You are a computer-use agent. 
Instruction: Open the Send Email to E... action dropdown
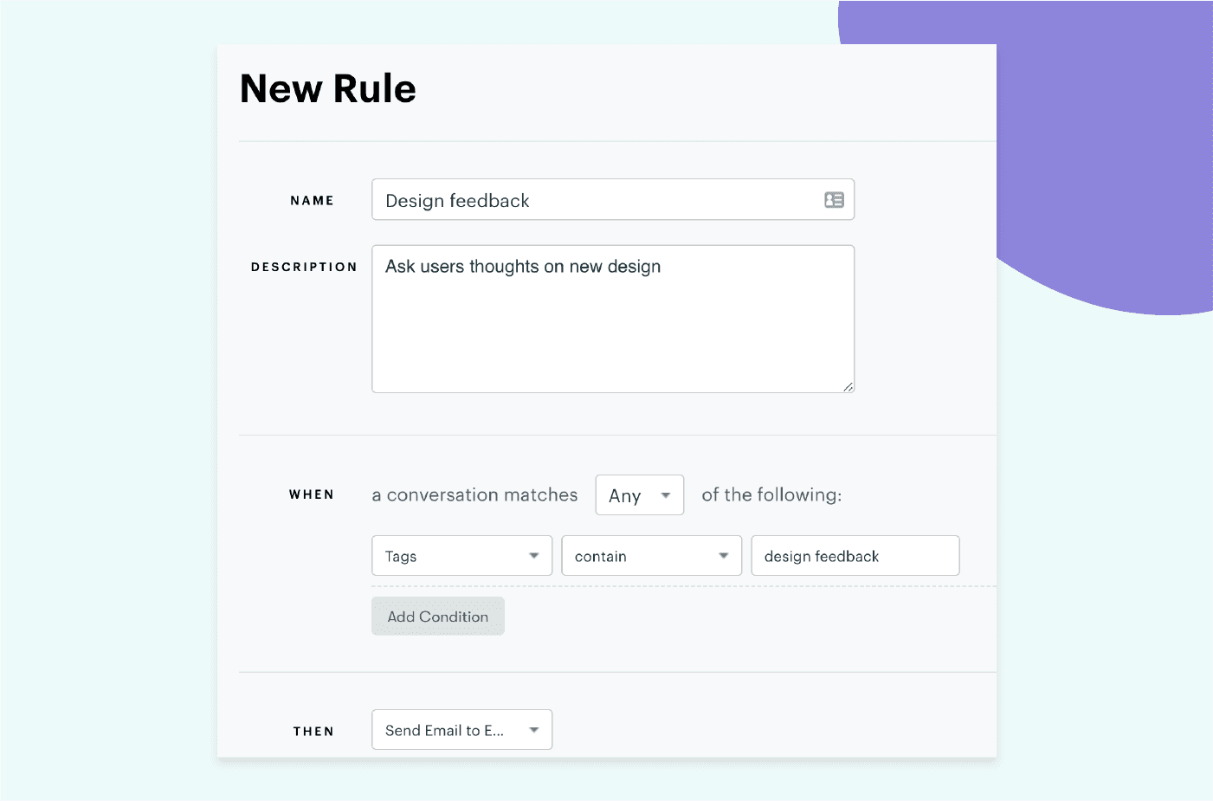click(x=461, y=729)
